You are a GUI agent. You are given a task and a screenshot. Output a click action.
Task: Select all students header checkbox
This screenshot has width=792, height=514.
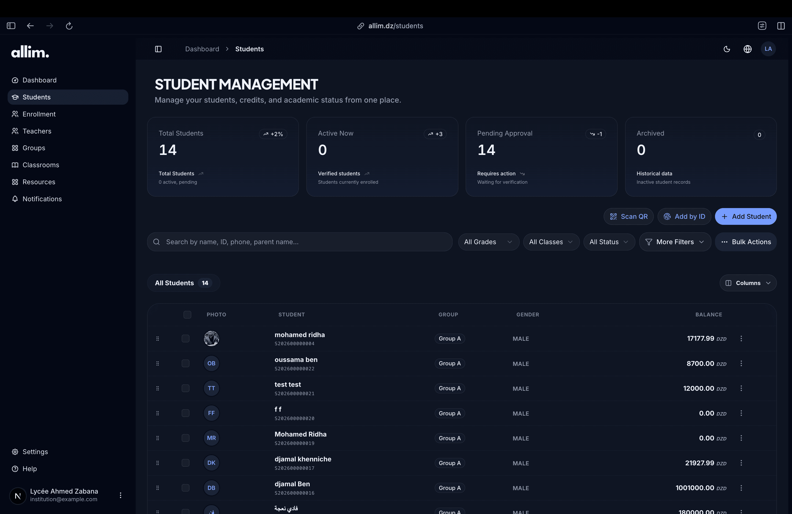click(187, 315)
